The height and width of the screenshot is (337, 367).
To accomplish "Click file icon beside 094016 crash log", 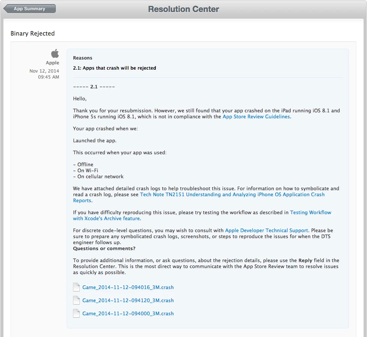I will (76, 287).
